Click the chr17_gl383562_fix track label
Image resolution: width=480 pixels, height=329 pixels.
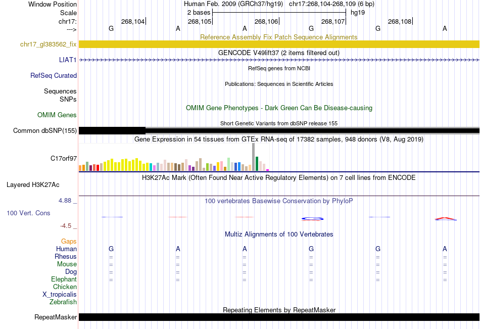pos(48,44)
